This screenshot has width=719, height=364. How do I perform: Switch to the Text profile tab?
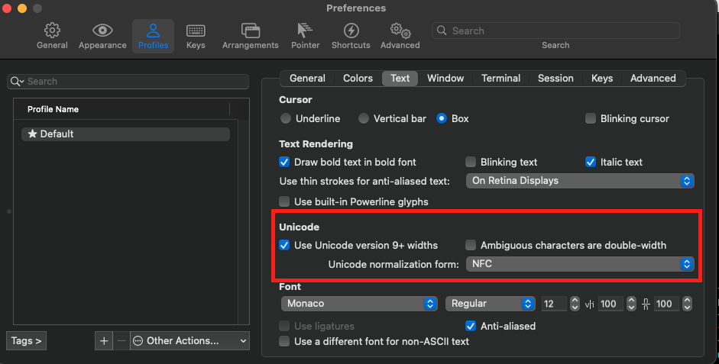tap(400, 79)
